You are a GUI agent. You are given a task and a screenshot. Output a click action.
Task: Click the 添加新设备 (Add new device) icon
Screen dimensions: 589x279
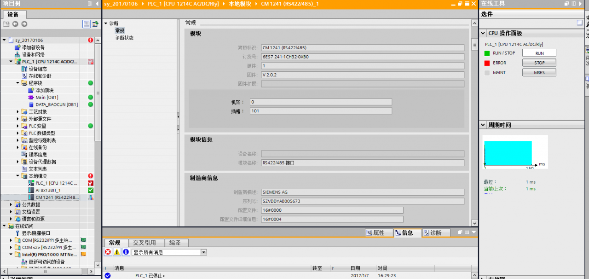(x=17, y=47)
